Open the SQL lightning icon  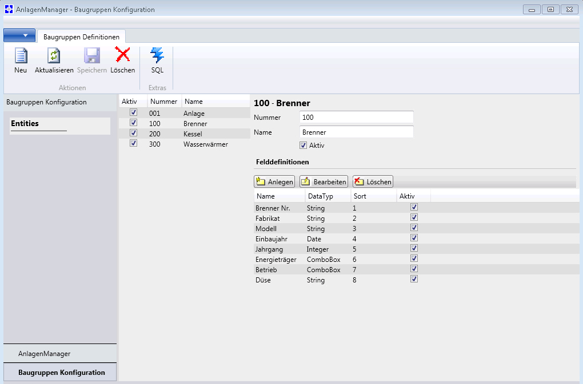pos(157,55)
